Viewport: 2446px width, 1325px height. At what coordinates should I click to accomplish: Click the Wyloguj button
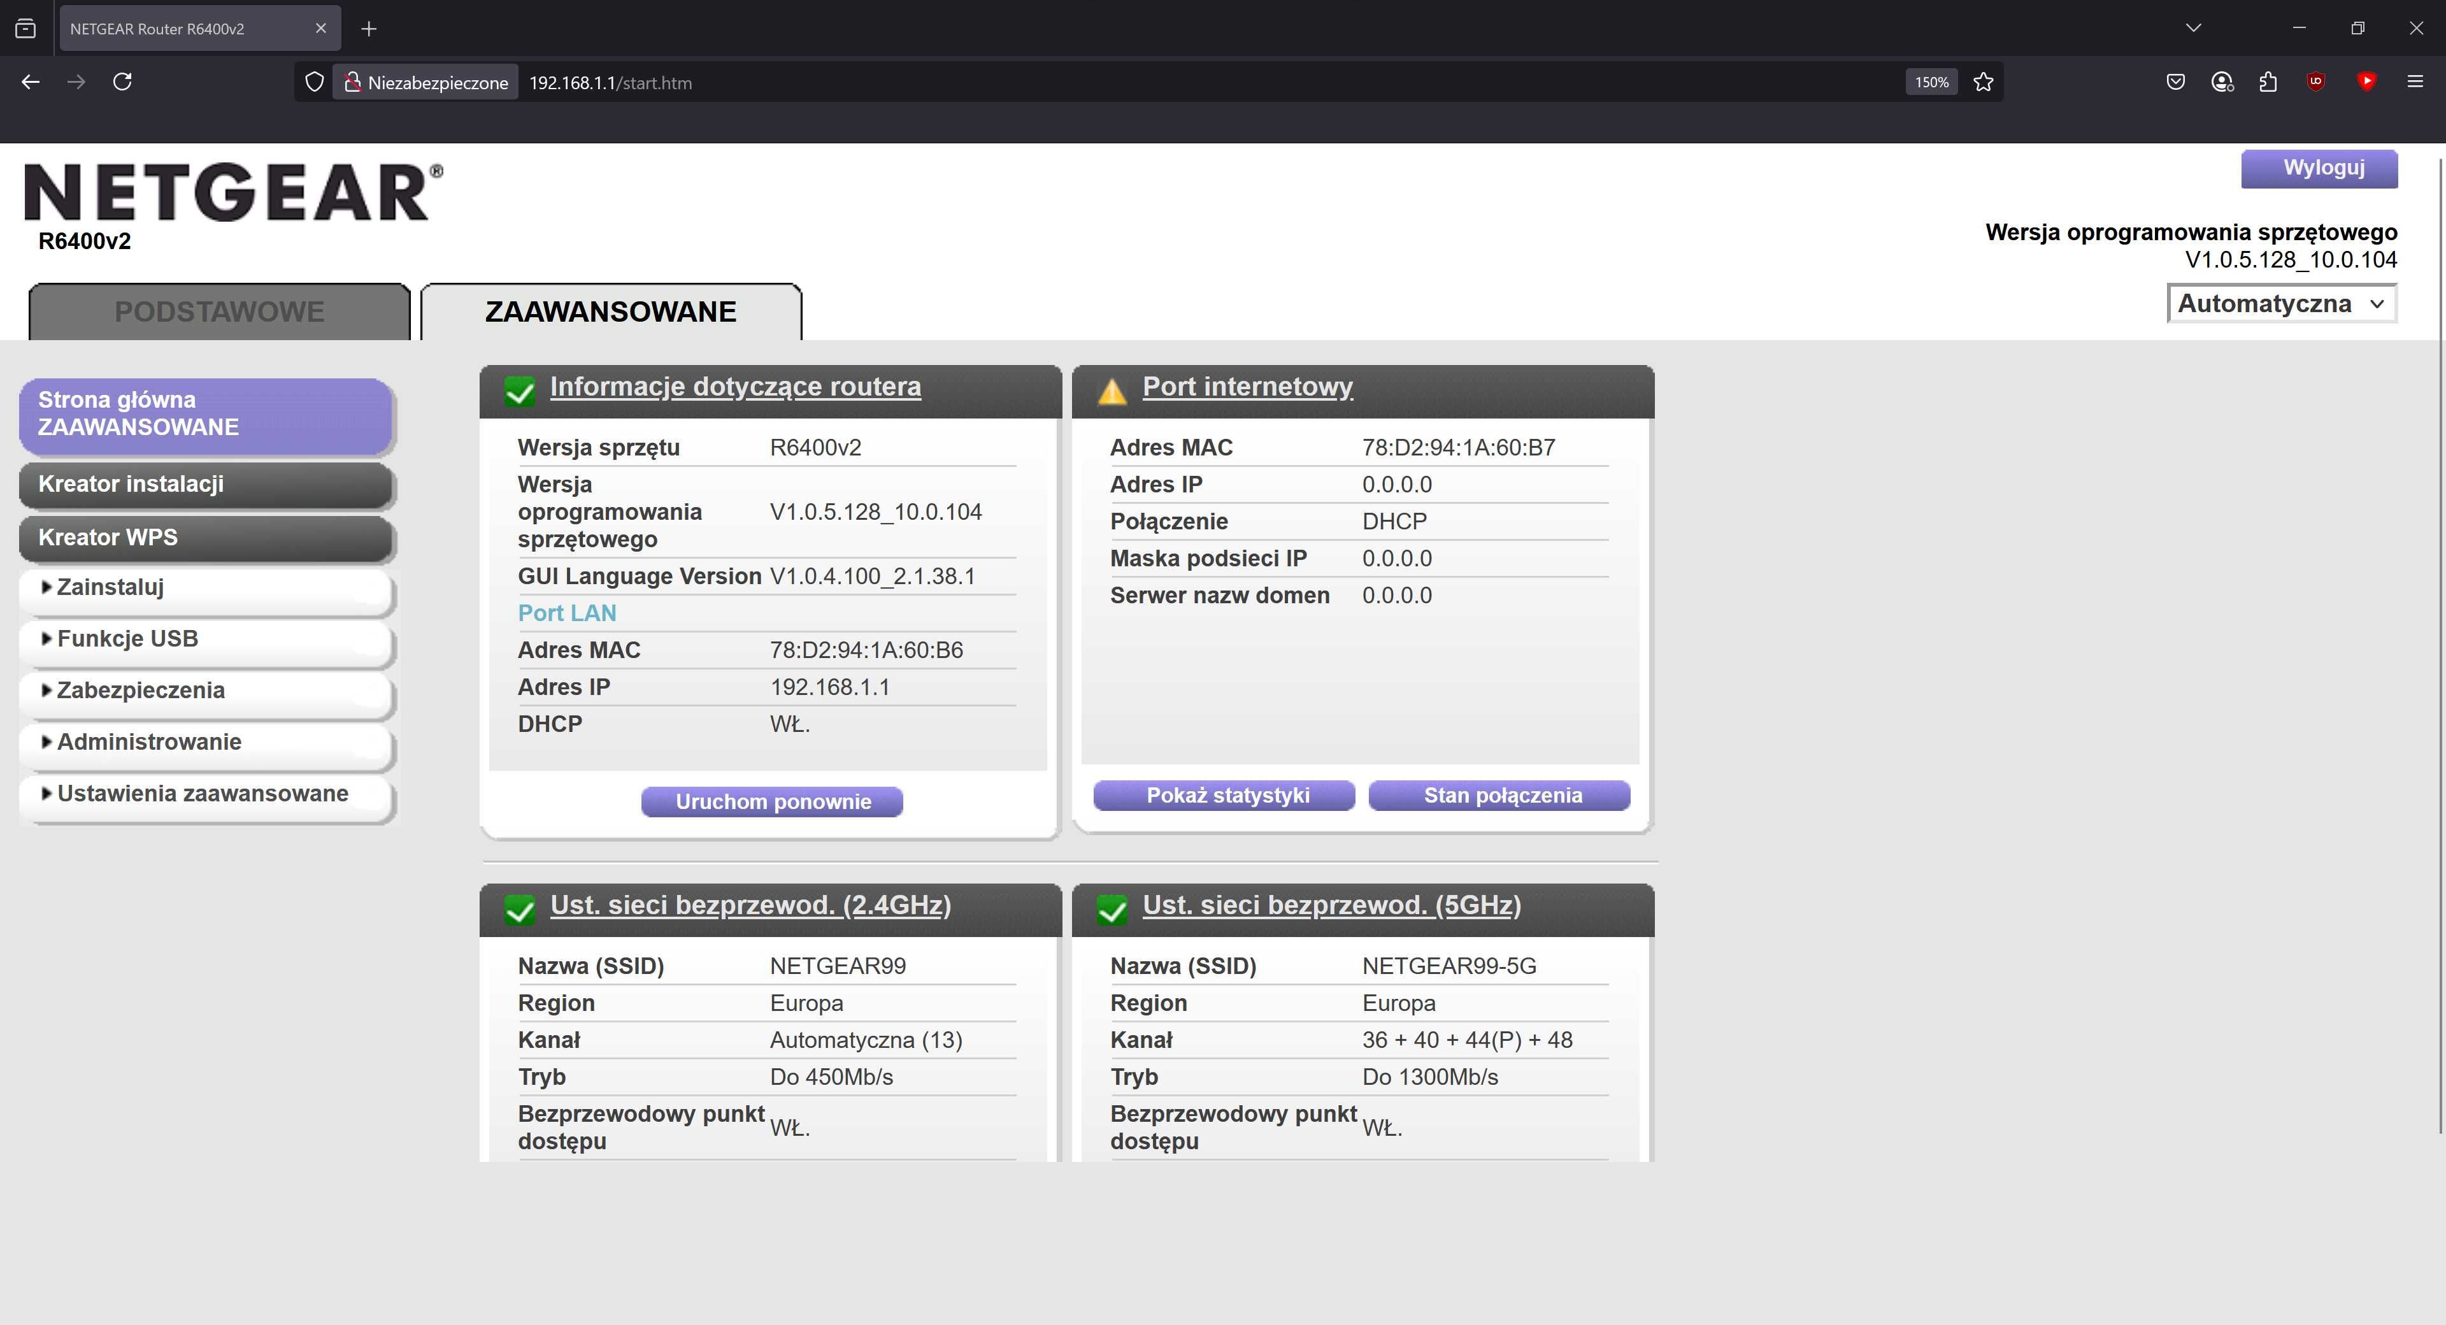2320,168
